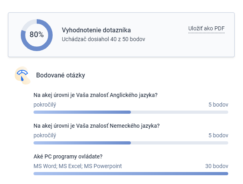243x184 pixels.
Task: Click the 30 bodov score label
Action: tap(217, 166)
